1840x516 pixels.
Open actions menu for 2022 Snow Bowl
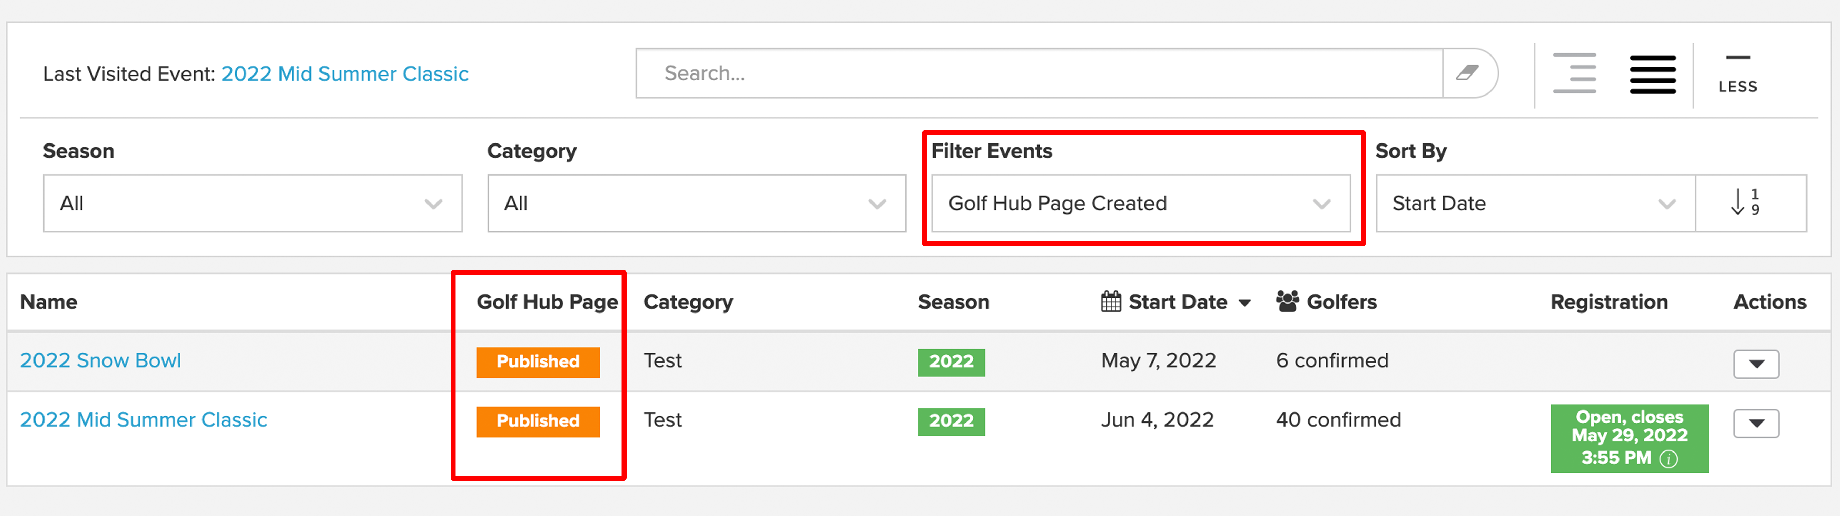(x=1756, y=364)
